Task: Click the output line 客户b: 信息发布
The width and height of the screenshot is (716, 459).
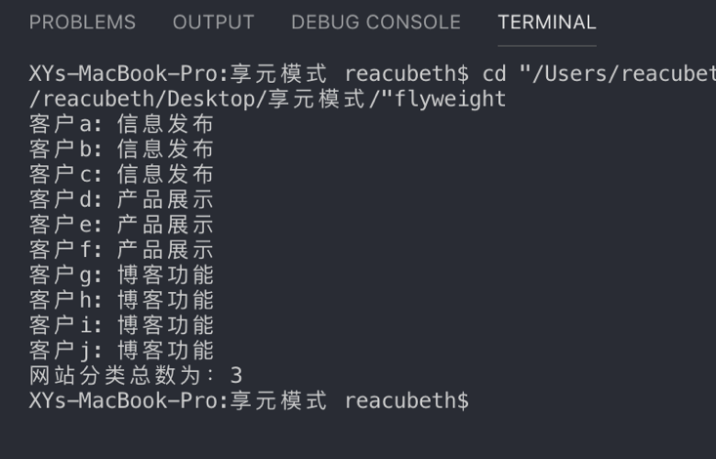Action: 121,149
